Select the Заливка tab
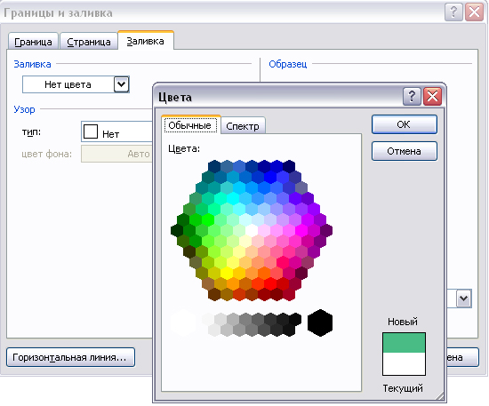Viewport: 489px width, 406px height. tap(145, 41)
